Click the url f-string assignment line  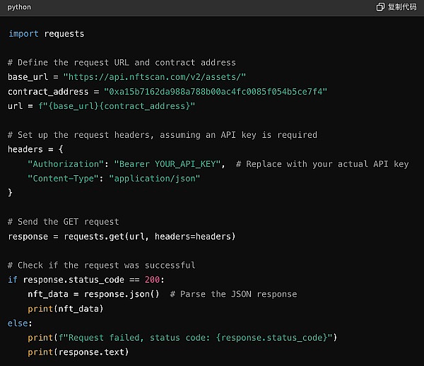coord(101,106)
